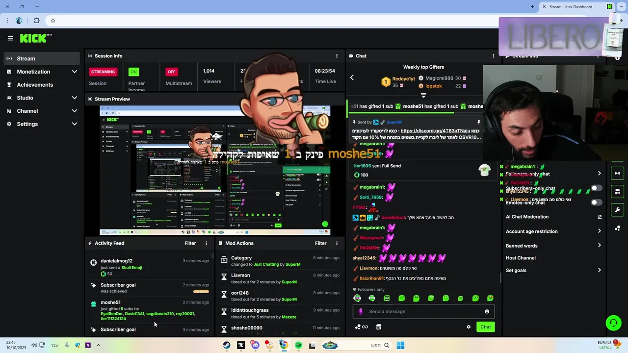This screenshot has width=628, height=353.
Task: Expand Followers-only chat settings
Action: pyautogui.click(x=599, y=174)
